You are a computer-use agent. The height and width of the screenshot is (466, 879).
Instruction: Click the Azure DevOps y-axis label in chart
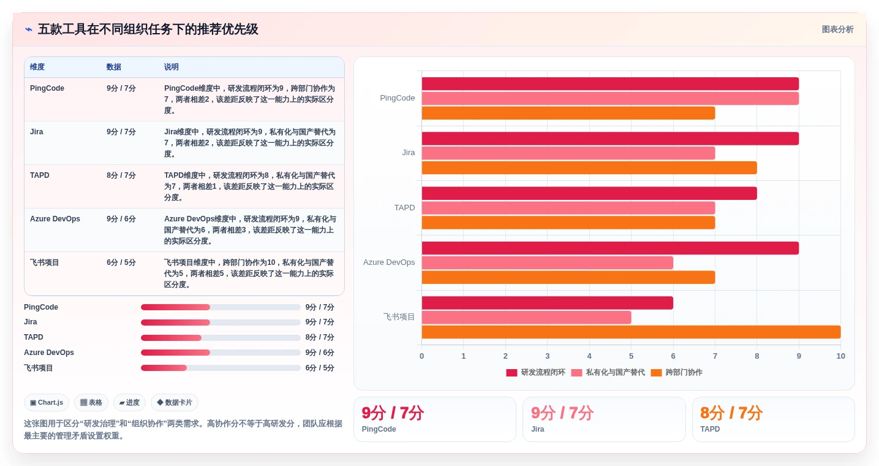pos(389,262)
